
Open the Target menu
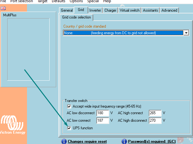42,1
